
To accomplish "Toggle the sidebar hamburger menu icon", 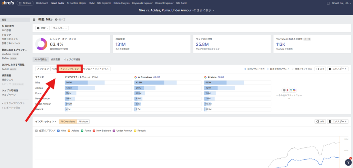I will coord(34,20).
